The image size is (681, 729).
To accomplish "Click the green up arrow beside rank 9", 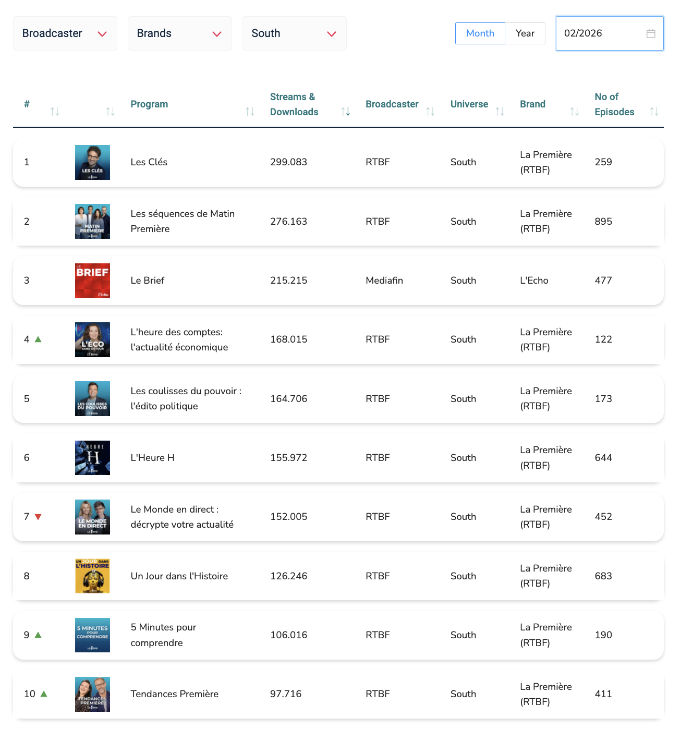I will pyautogui.click(x=37, y=635).
